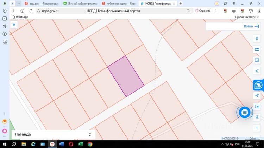The height and width of the screenshot is (148, 264).
Task: Activate the area selection search tool
Action: pos(257,60)
